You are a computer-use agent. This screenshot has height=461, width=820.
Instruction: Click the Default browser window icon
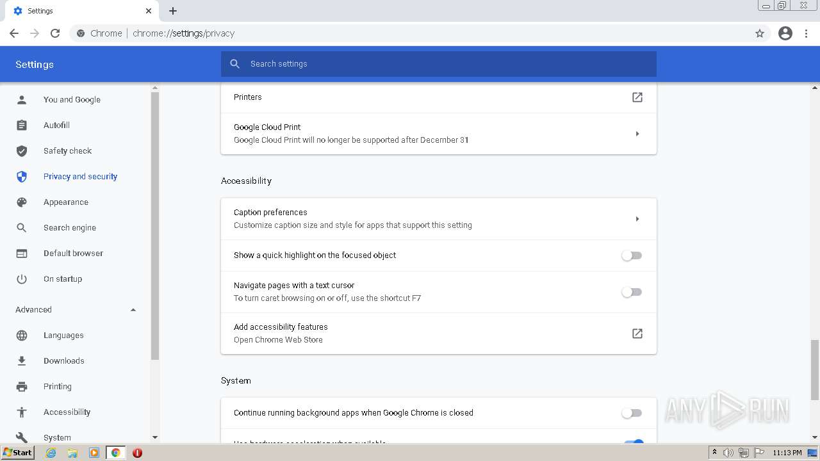click(22, 253)
